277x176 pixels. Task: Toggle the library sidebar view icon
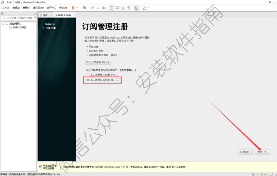112,8
